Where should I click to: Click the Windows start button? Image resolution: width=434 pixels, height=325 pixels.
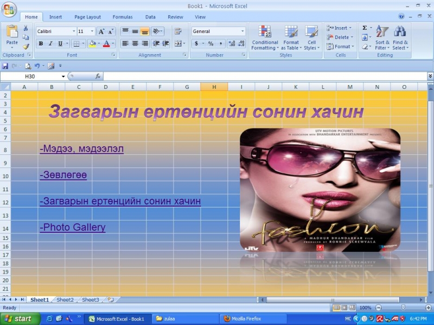pyautogui.click(x=20, y=319)
